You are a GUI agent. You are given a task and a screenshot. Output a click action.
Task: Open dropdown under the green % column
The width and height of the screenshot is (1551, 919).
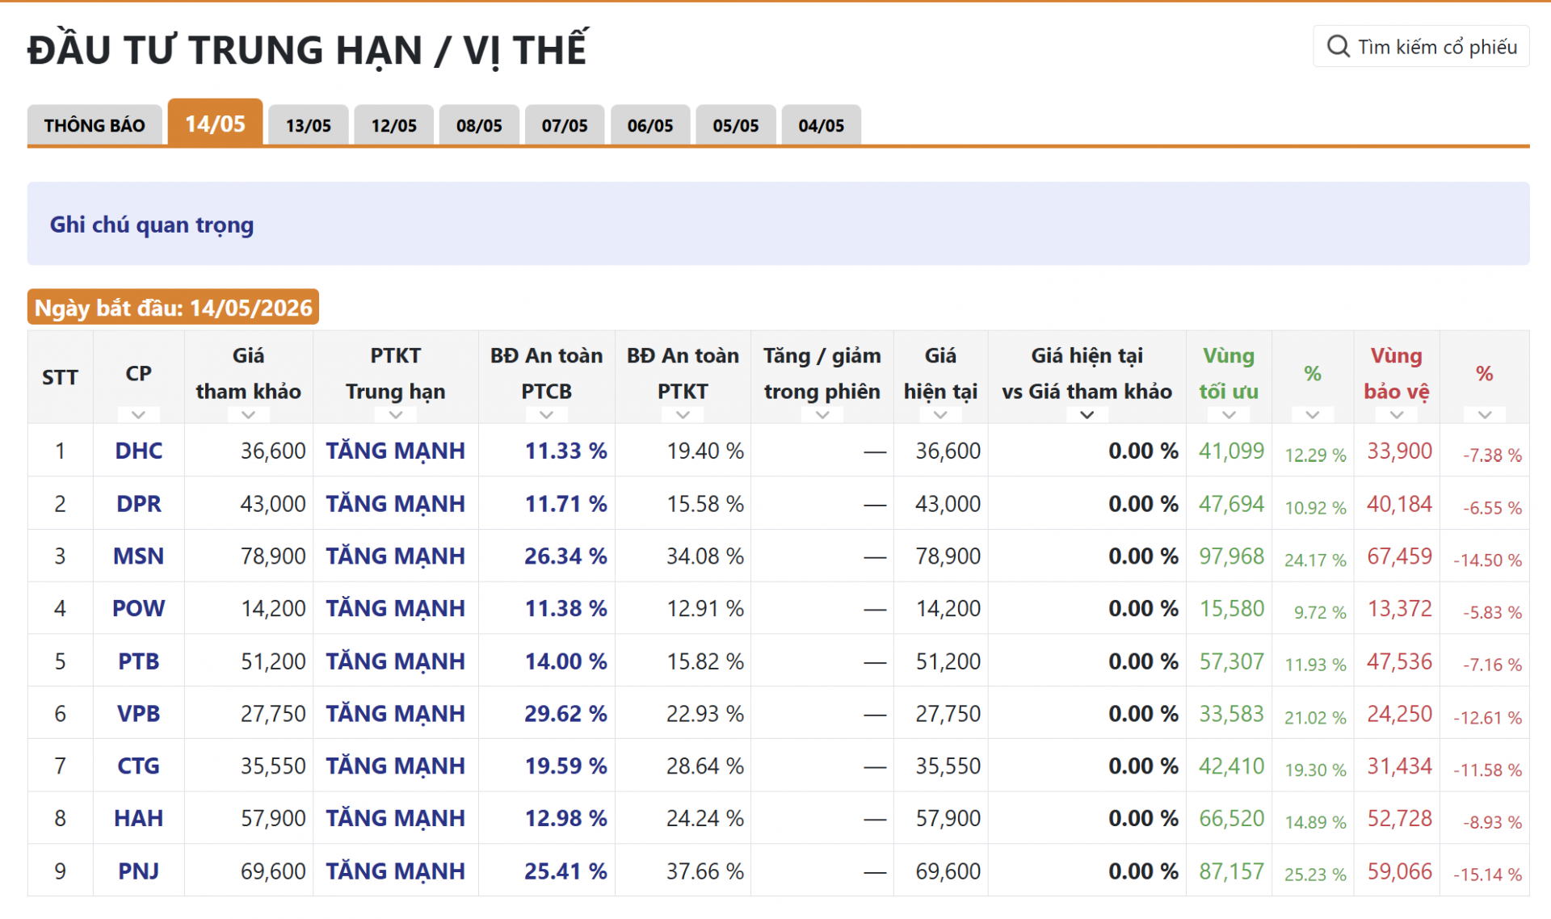(1313, 415)
